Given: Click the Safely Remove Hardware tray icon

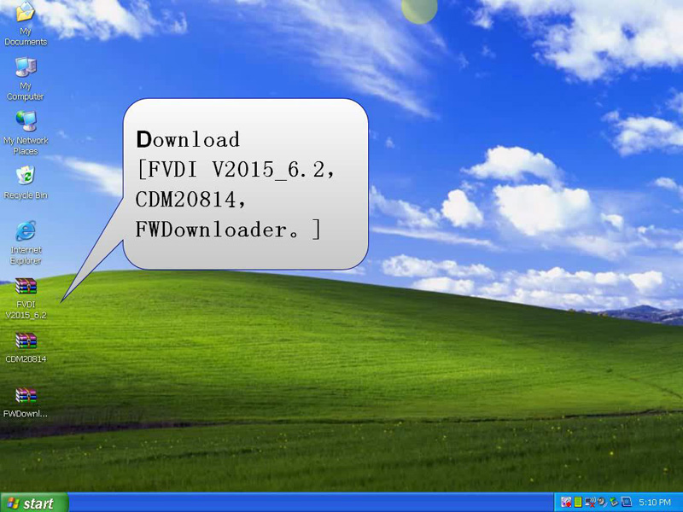Looking at the screenshot, I should [614, 503].
